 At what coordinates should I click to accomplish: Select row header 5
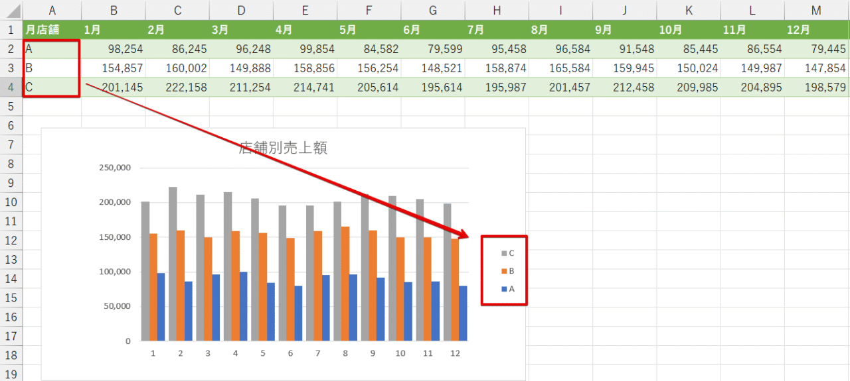(11, 106)
